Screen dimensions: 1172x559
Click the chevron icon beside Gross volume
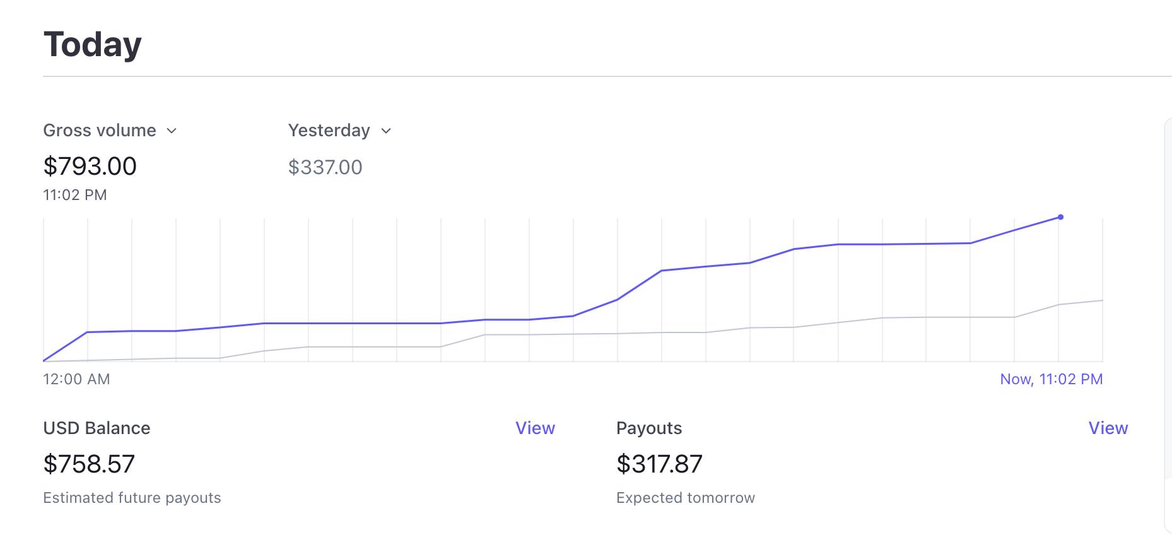coord(172,131)
